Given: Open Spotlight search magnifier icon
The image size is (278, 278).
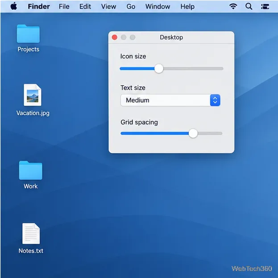Looking at the screenshot, I should coord(249,7).
